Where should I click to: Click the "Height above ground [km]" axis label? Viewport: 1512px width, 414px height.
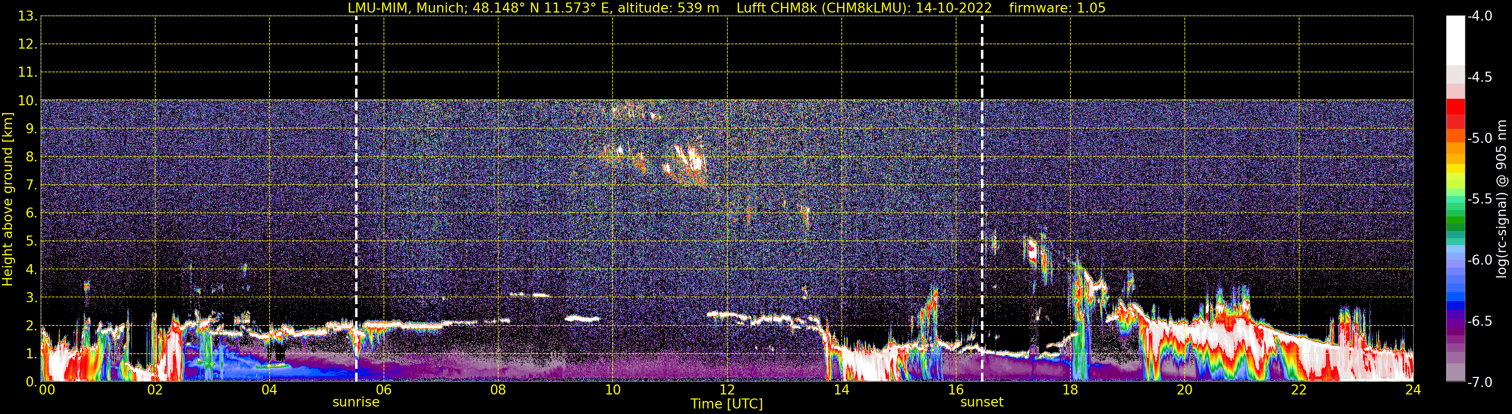tap(8, 199)
